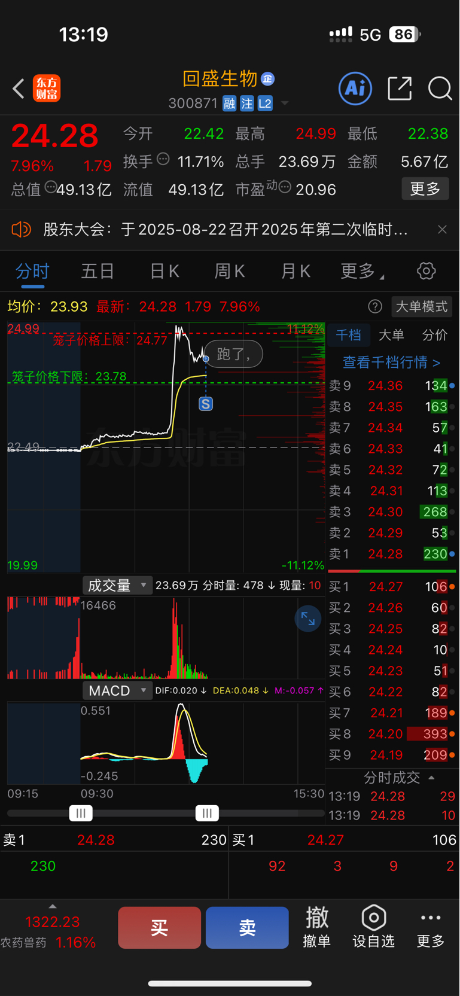
Task: Adjust the left time range handle
Action: point(81,813)
